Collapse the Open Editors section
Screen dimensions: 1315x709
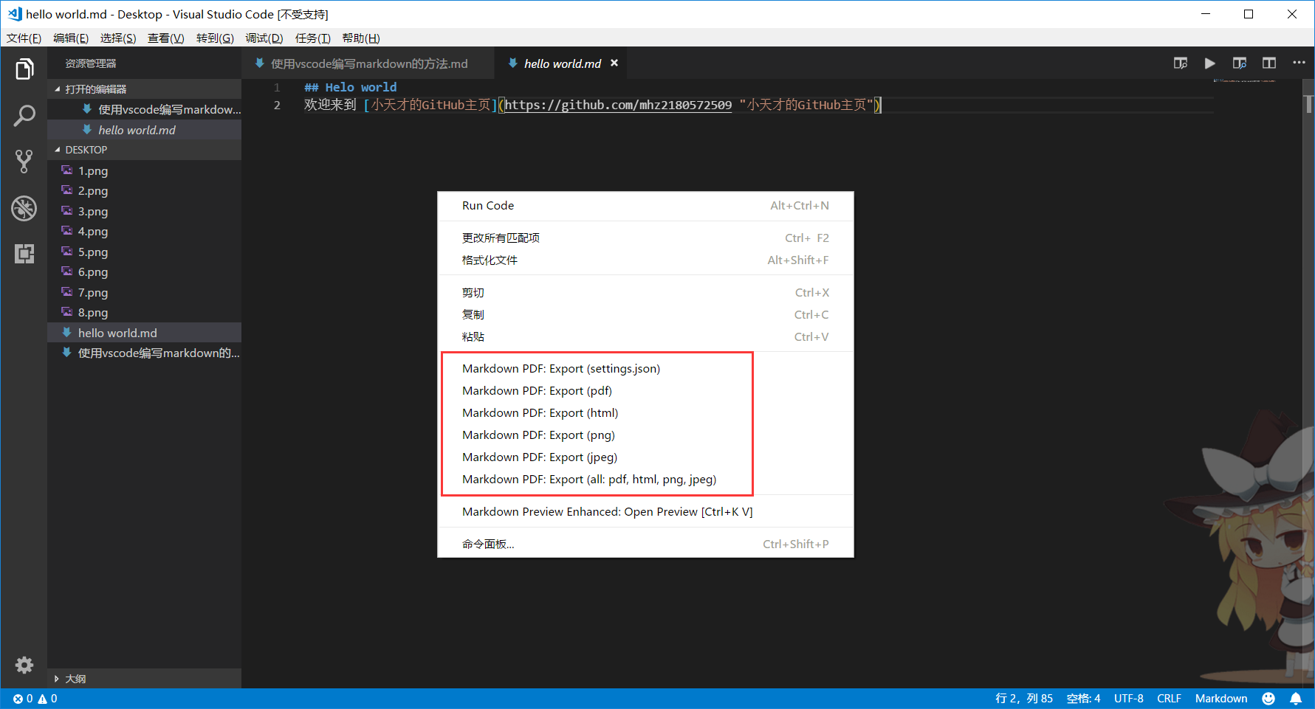click(x=144, y=89)
